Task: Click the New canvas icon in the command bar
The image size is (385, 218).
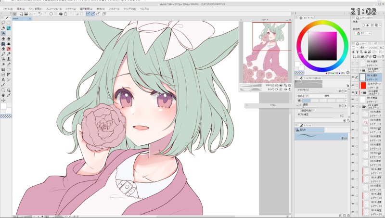Action: (x=21, y=14)
